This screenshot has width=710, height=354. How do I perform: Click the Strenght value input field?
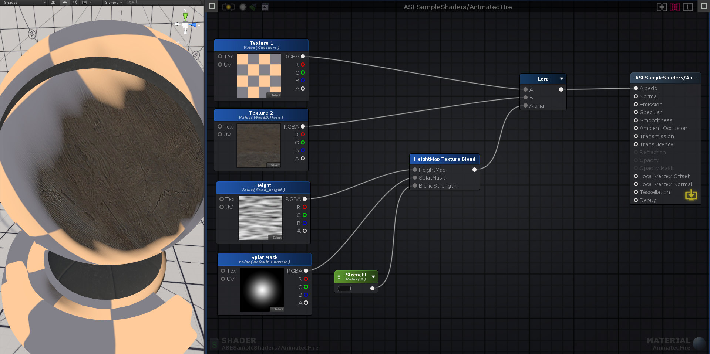tap(344, 289)
